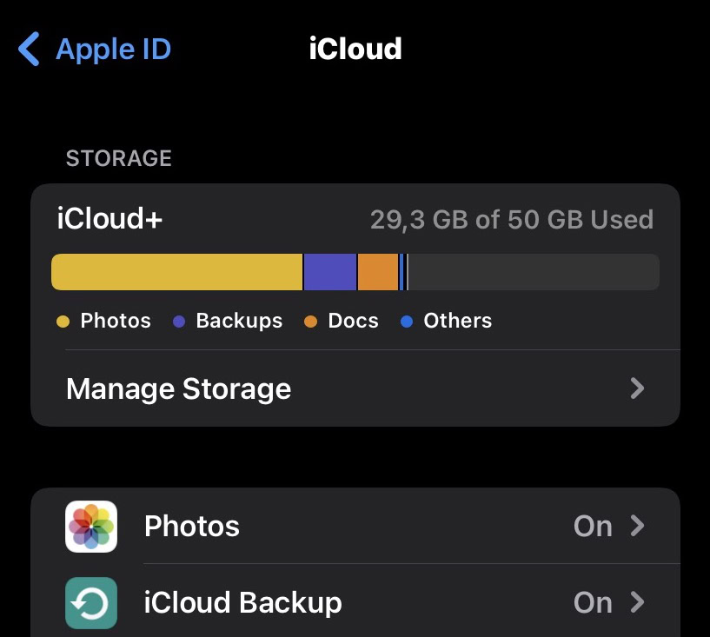The image size is (710, 637).
Task: Click the purple Backups legend dot
Action: click(179, 322)
